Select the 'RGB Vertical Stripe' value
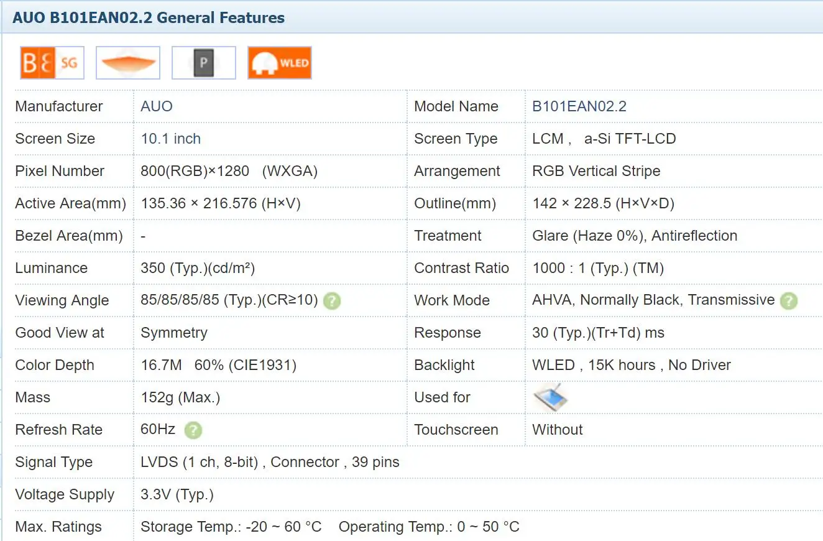This screenshot has height=541, width=823. pyautogui.click(x=597, y=171)
